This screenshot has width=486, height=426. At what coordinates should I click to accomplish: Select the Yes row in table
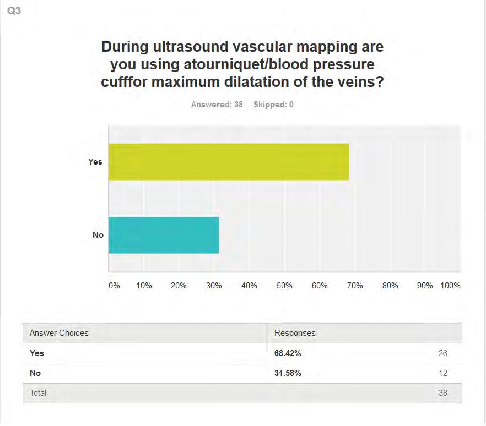(x=242, y=353)
